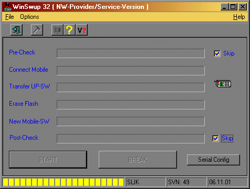Image resolution: width=250 pixels, height=189 pixels.
Task: Click the Pre-Check status field
Action: click(x=131, y=53)
